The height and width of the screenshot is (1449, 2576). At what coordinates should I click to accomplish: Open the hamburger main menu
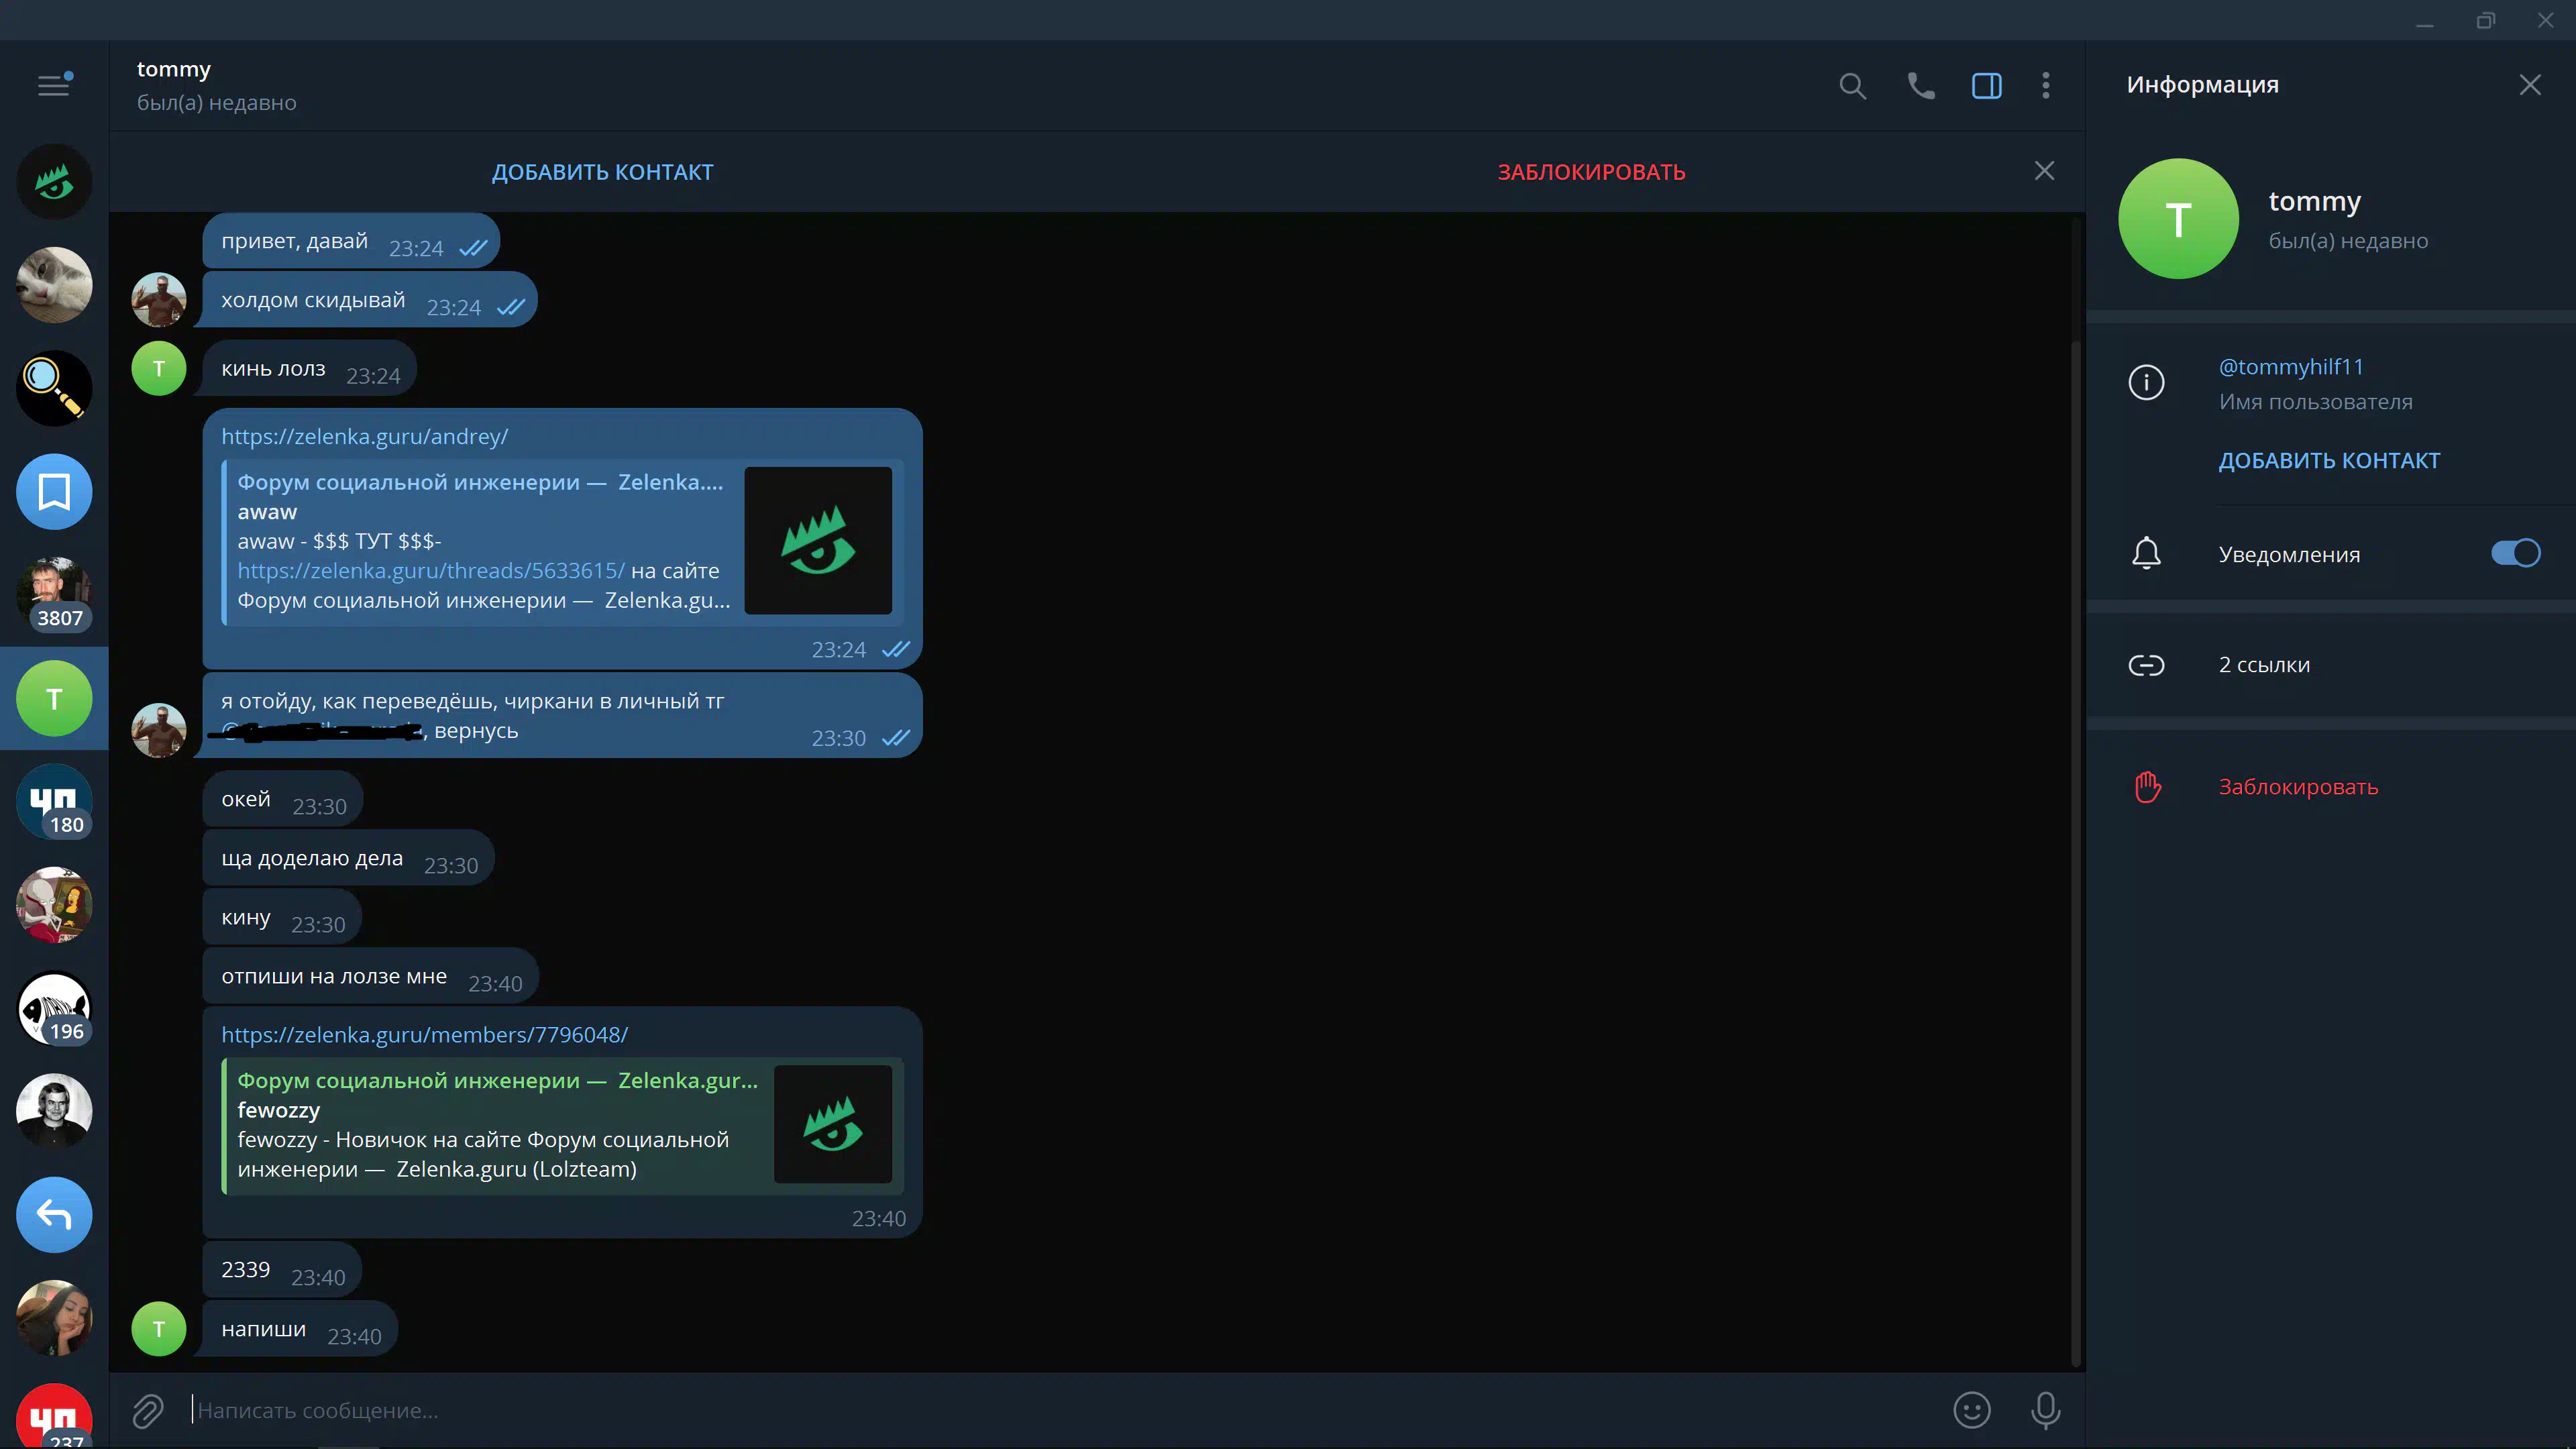53,86
